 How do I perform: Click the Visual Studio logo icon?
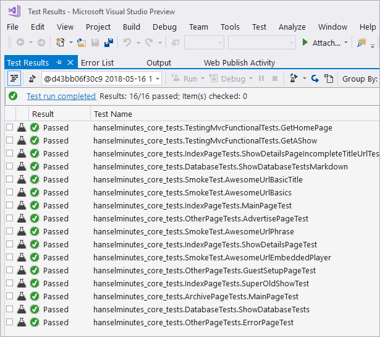coord(14,11)
